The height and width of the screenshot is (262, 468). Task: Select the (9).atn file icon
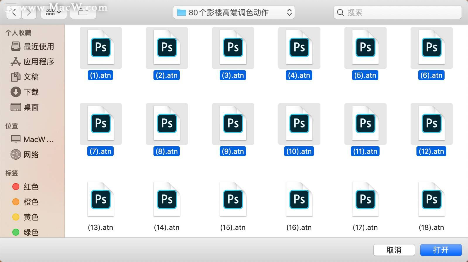pos(233,124)
